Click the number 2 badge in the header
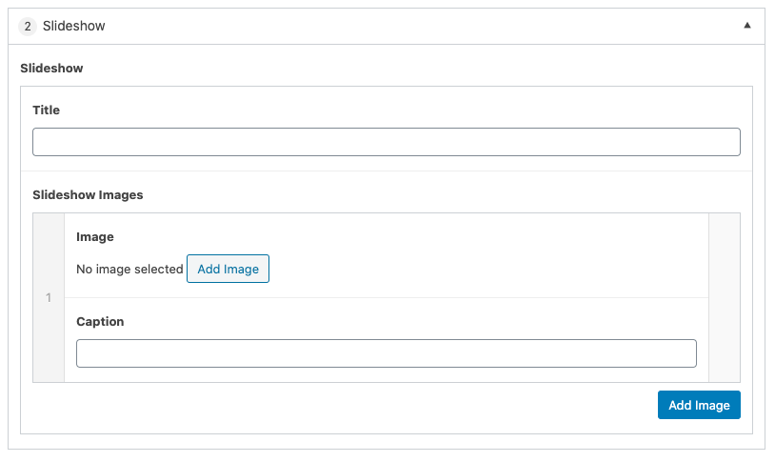Viewport: 775px width, 462px height. [28, 27]
